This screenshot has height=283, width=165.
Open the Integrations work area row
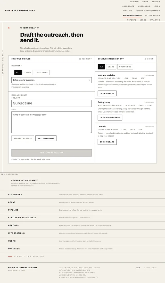[x=82, y=233]
